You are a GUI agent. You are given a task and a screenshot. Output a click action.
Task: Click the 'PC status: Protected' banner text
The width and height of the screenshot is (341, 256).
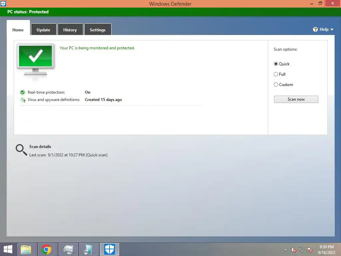pyautogui.click(x=28, y=12)
